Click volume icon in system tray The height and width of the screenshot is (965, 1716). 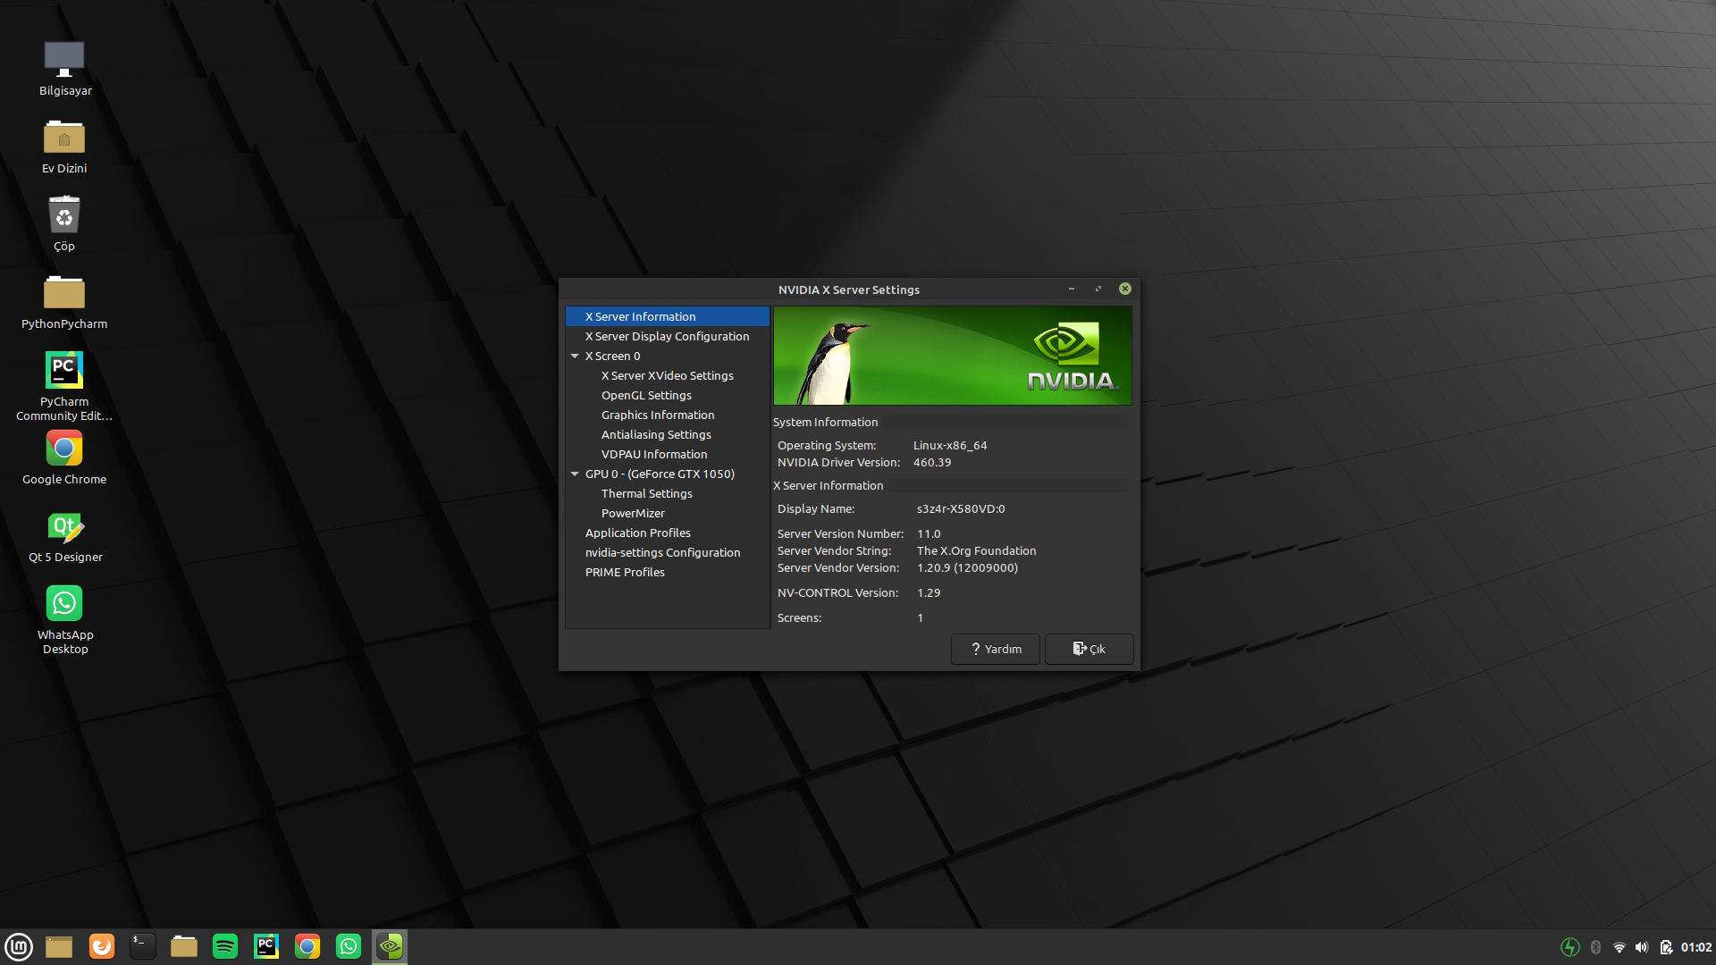(1642, 947)
